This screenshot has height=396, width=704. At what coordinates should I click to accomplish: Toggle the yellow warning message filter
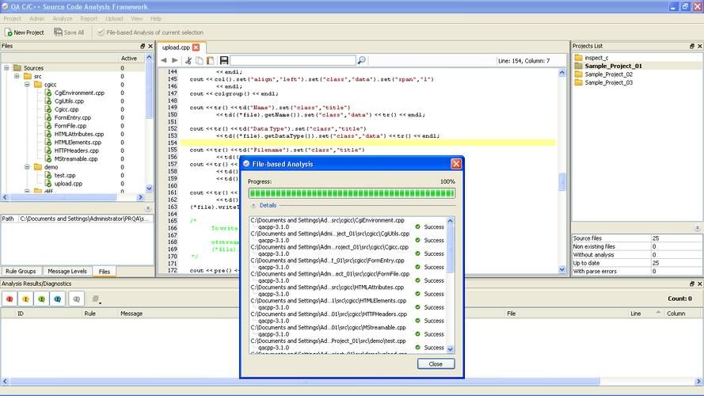[25, 299]
